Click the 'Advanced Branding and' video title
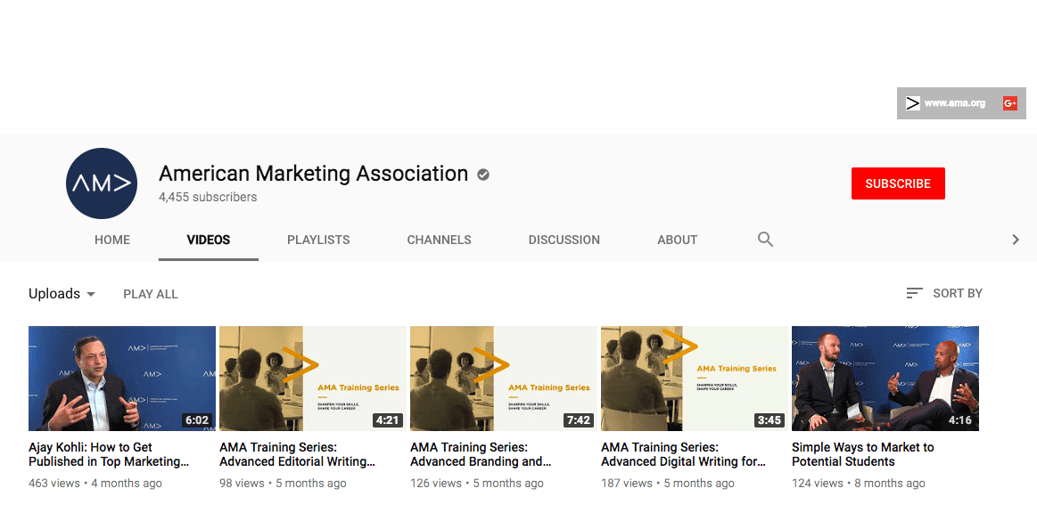 (x=481, y=454)
